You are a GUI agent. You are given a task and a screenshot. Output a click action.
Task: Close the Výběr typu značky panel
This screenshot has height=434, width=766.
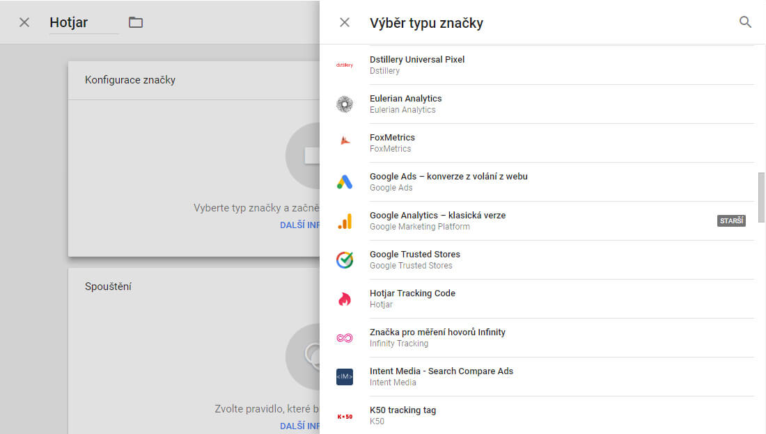click(x=345, y=22)
